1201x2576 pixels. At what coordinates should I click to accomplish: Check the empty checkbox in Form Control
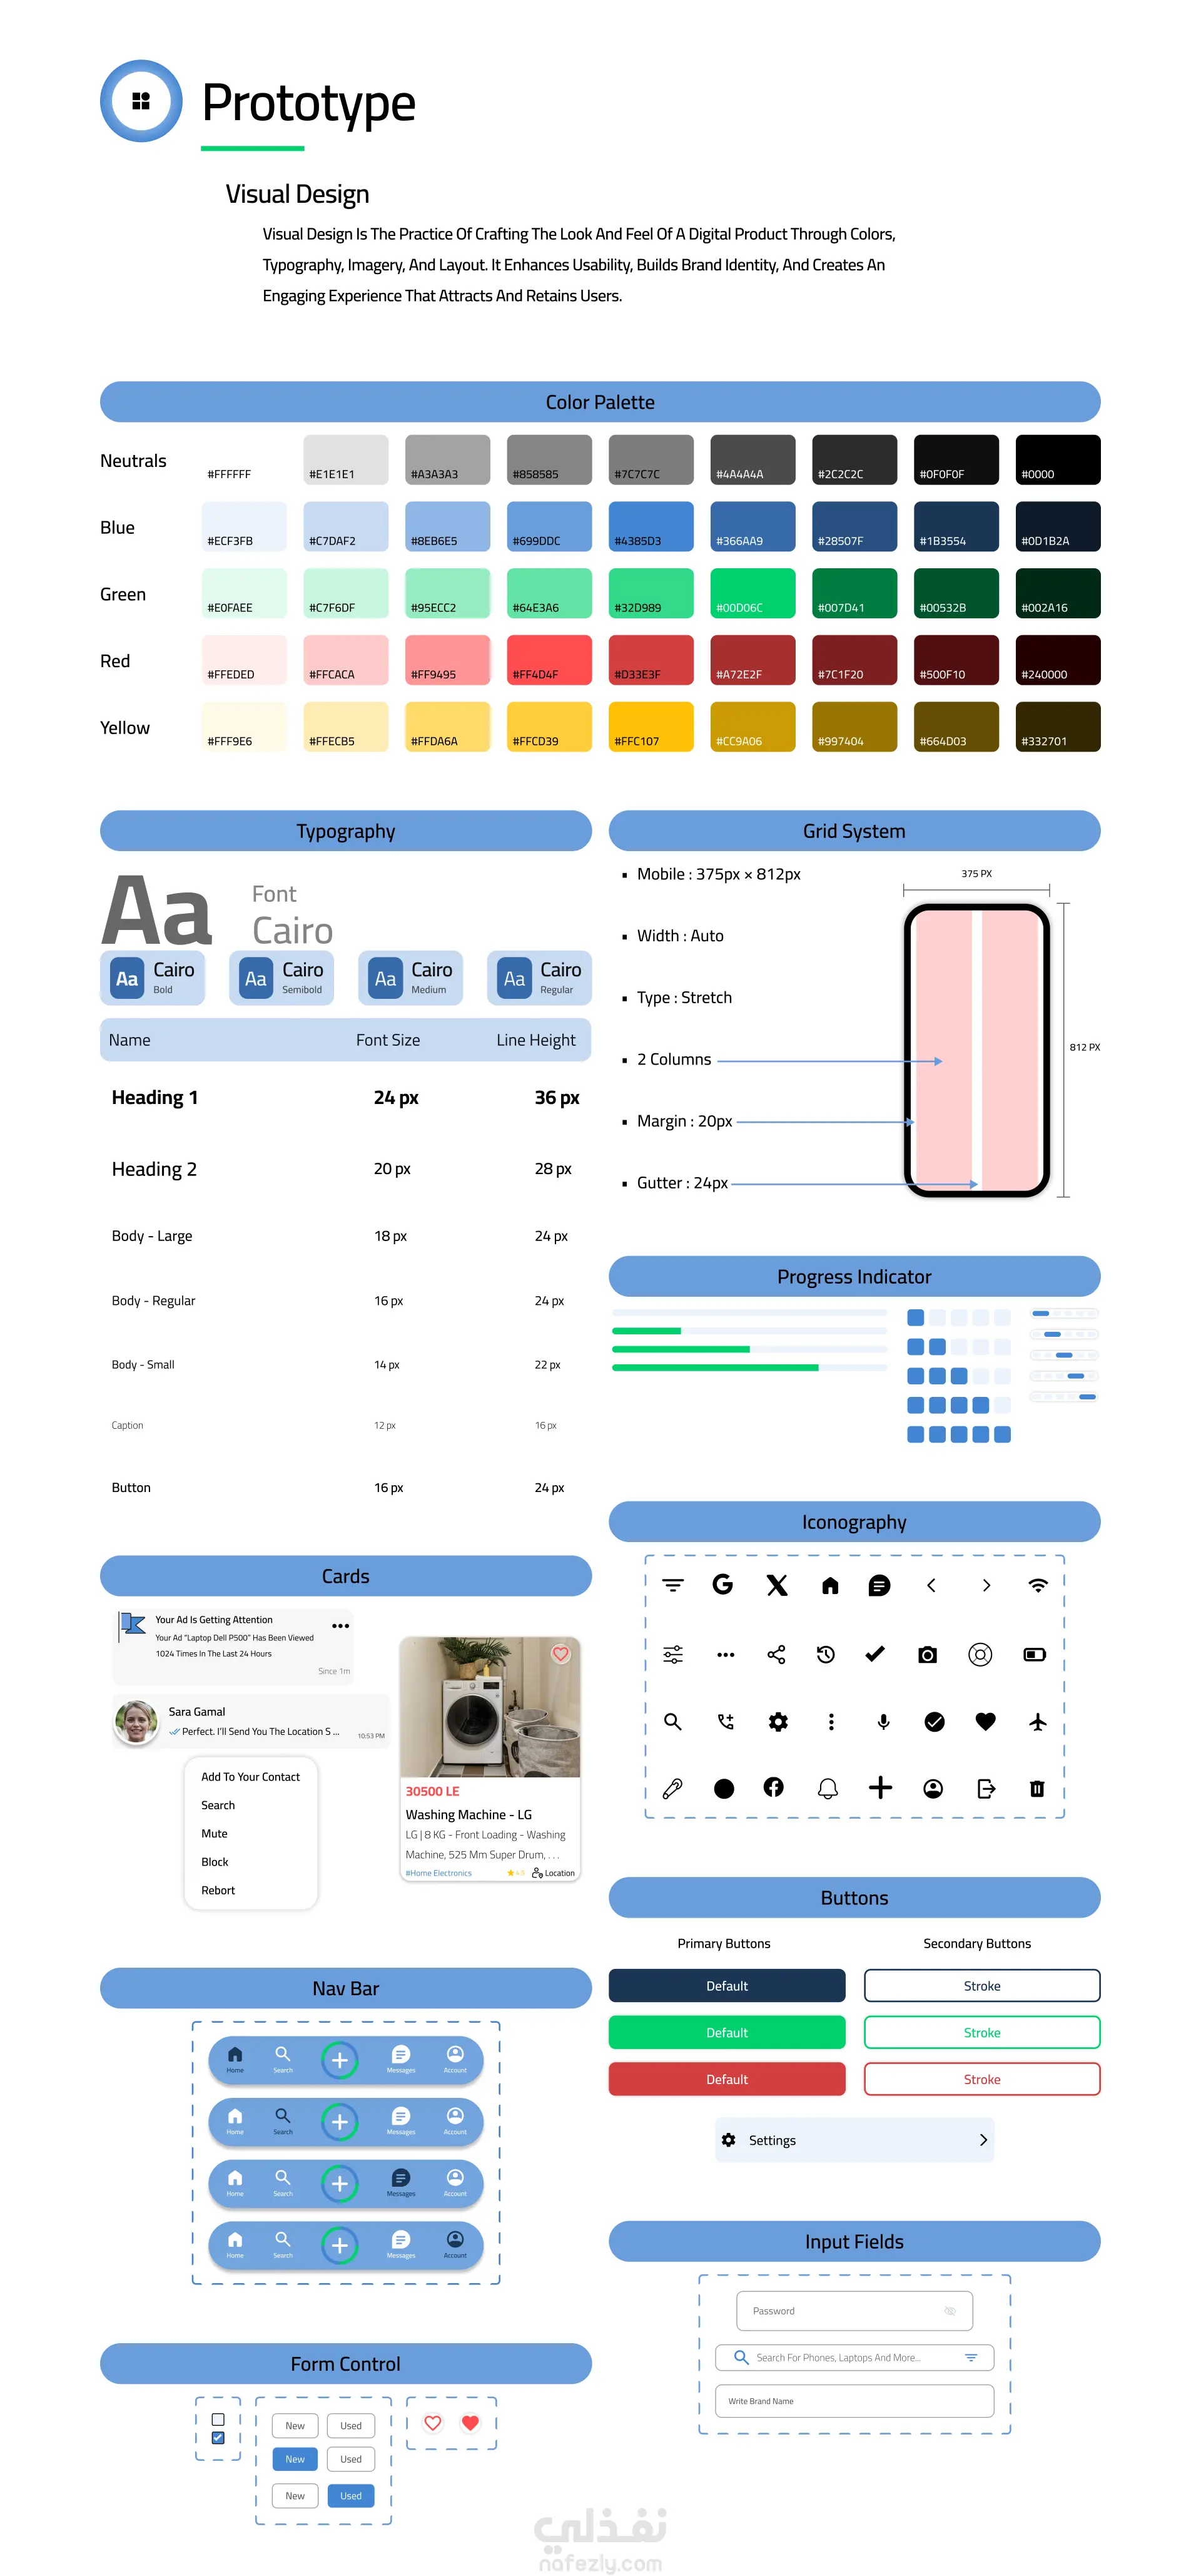pos(218,2419)
